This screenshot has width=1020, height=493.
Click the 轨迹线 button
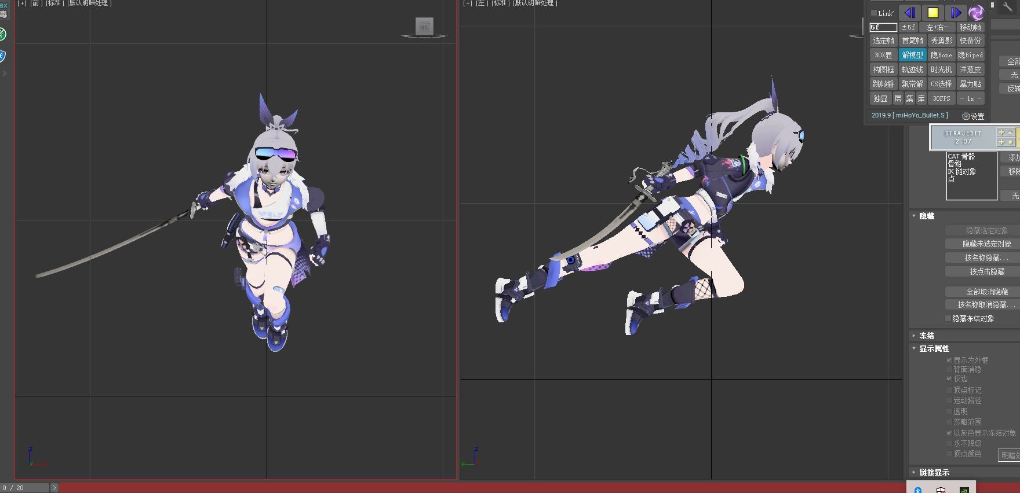[912, 69]
